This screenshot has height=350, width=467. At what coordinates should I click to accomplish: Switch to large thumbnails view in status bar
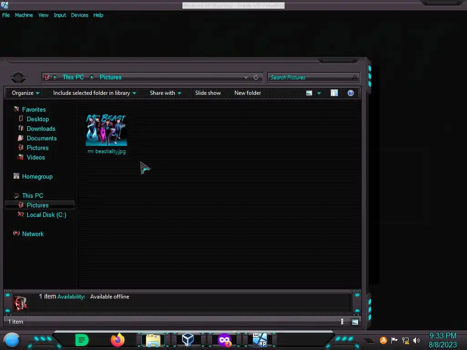[355, 322]
